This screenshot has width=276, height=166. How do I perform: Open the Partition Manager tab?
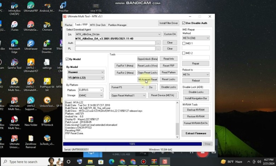tap(117, 25)
